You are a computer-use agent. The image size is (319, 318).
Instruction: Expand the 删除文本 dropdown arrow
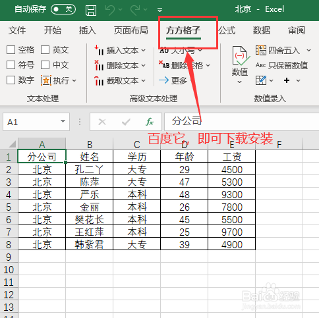click(x=144, y=65)
